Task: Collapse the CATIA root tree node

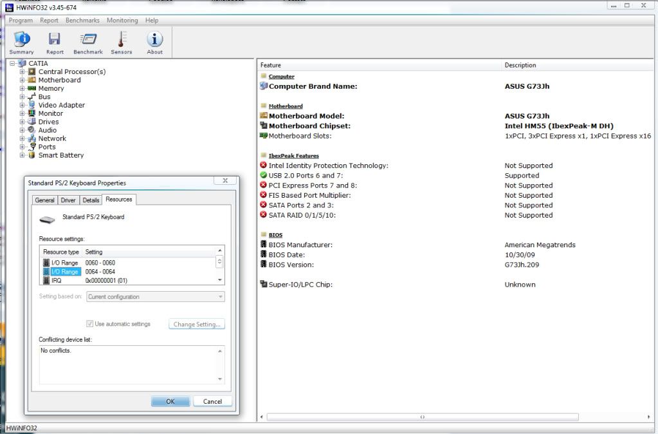Action: click(13, 64)
